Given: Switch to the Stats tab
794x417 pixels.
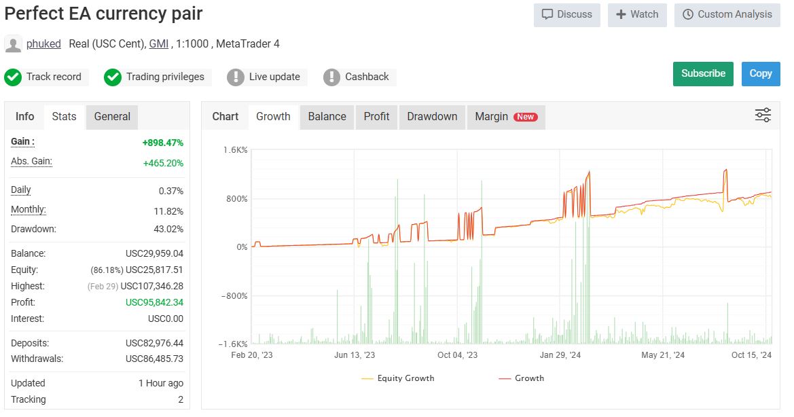Looking at the screenshot, I should pos(64,117).
